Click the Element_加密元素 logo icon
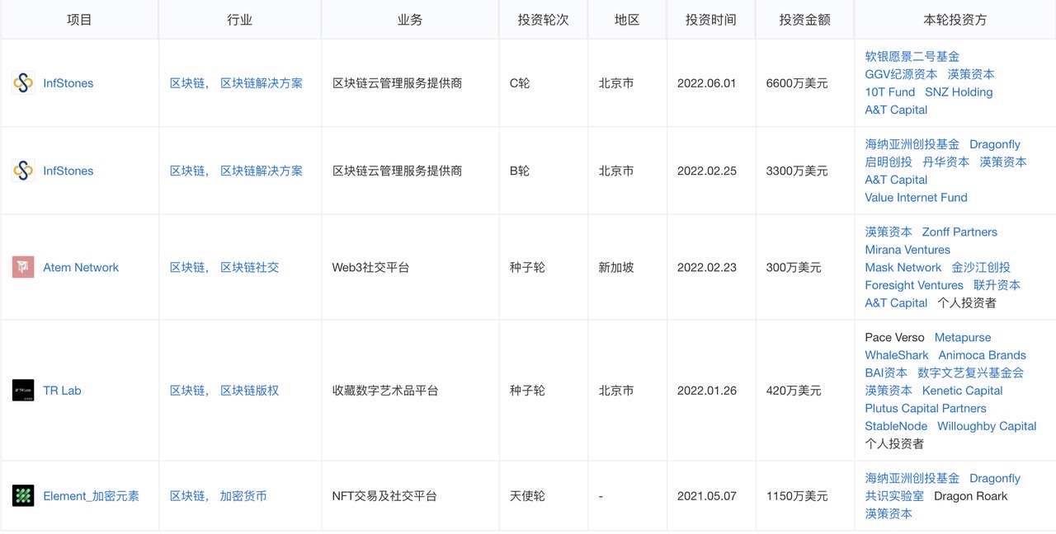1056x534 pixels. tap(23, 496)
